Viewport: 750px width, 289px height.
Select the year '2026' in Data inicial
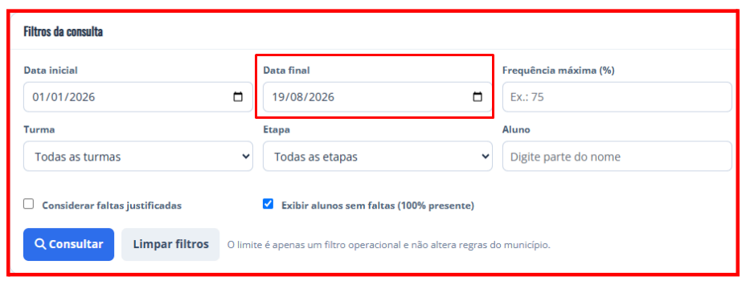pos(82,97)
